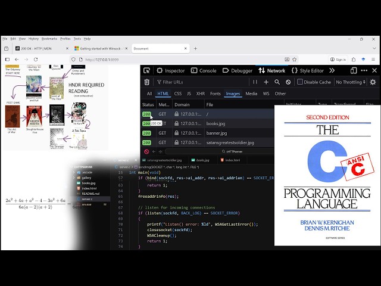This screenshot has height=286, width=381.
Task: Toggle the JS request filter
Action: click(x=189, y=94)
